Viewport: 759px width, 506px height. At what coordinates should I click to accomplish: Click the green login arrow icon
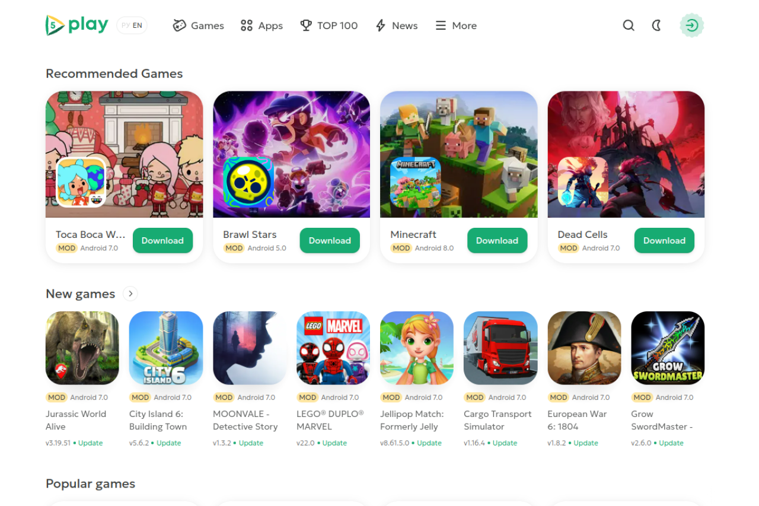(x=691, y=26)
